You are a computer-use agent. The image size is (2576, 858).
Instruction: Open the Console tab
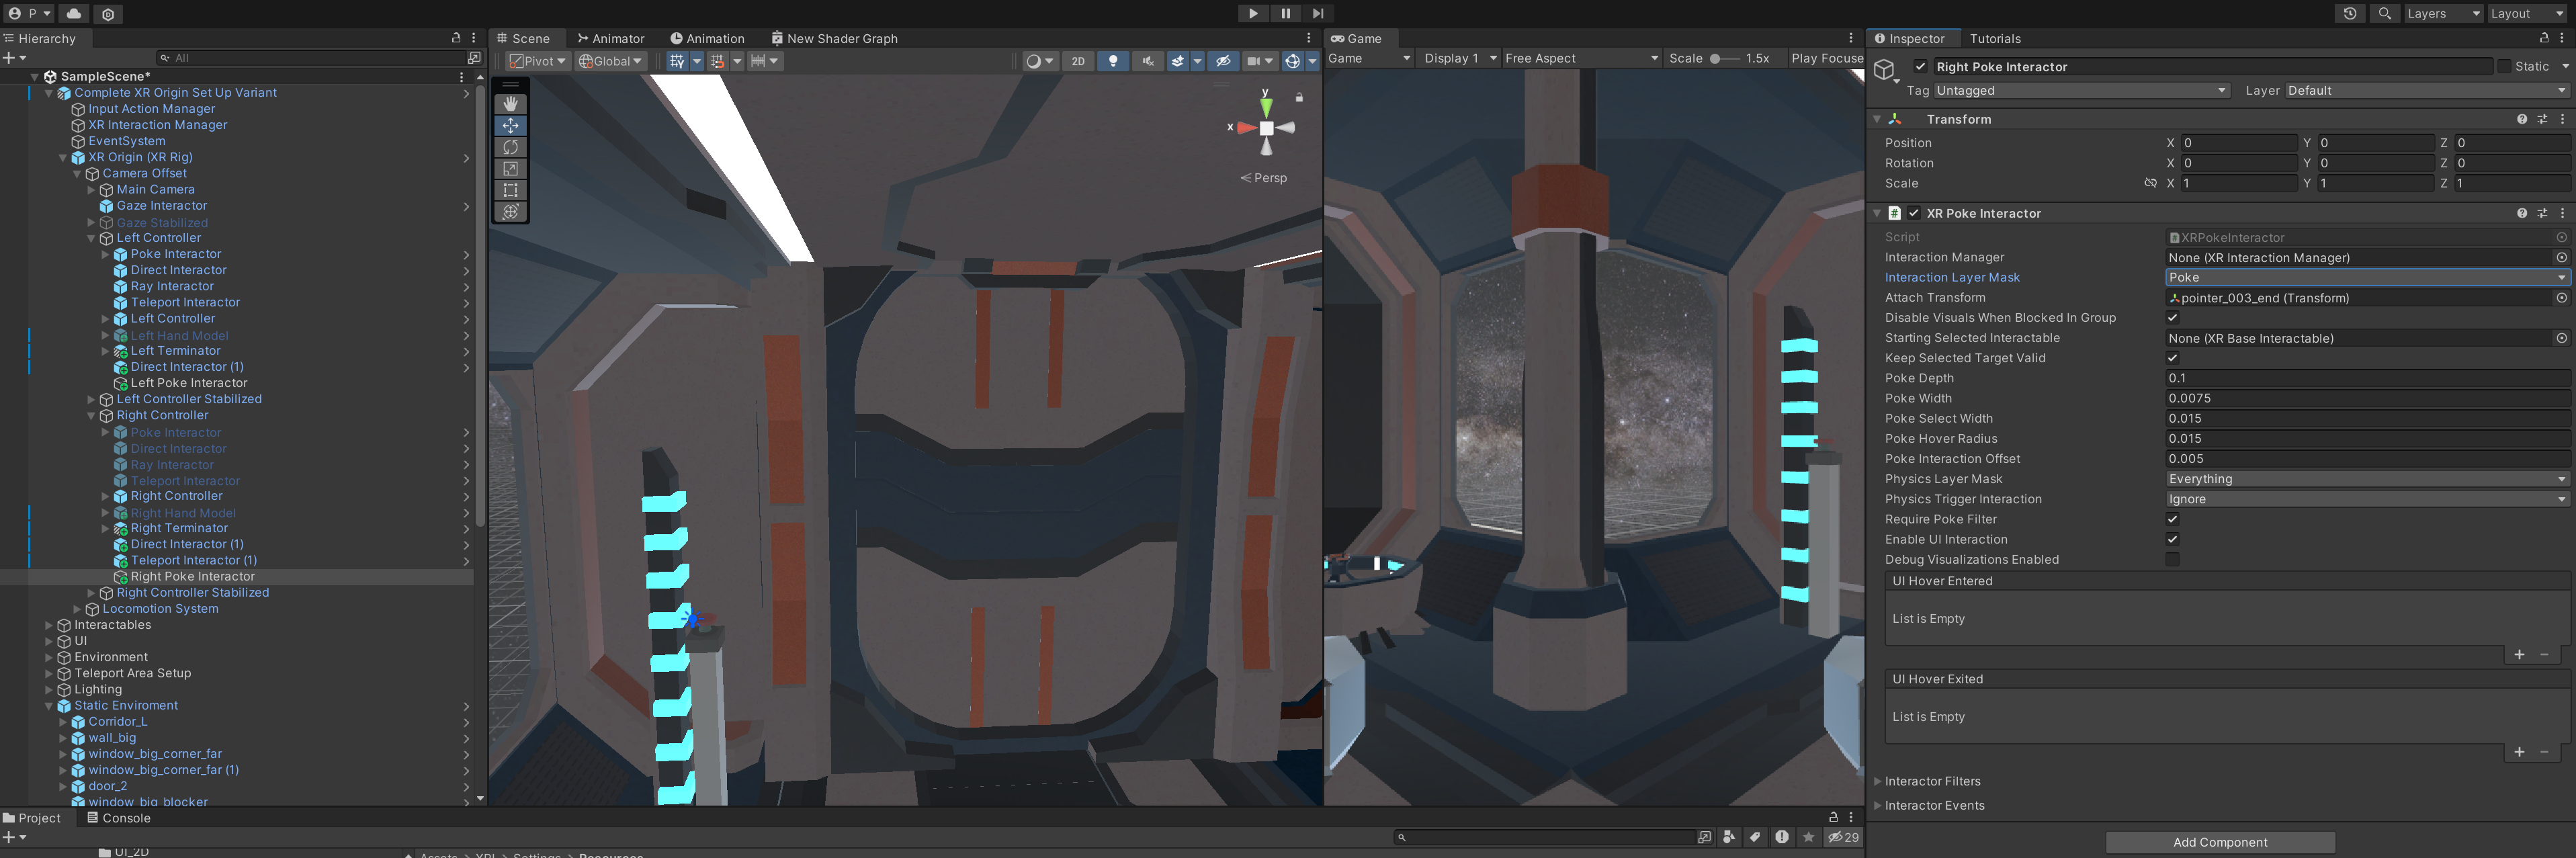[x=119, y=818]
